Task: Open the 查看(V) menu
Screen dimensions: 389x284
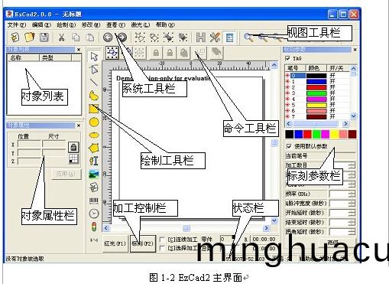Action: [x=116, y=24]
